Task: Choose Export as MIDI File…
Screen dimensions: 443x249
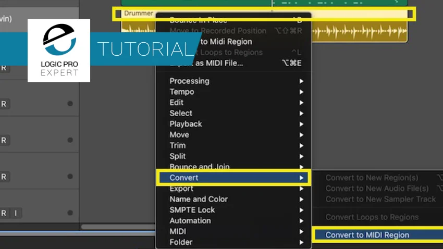Action: 233,63
